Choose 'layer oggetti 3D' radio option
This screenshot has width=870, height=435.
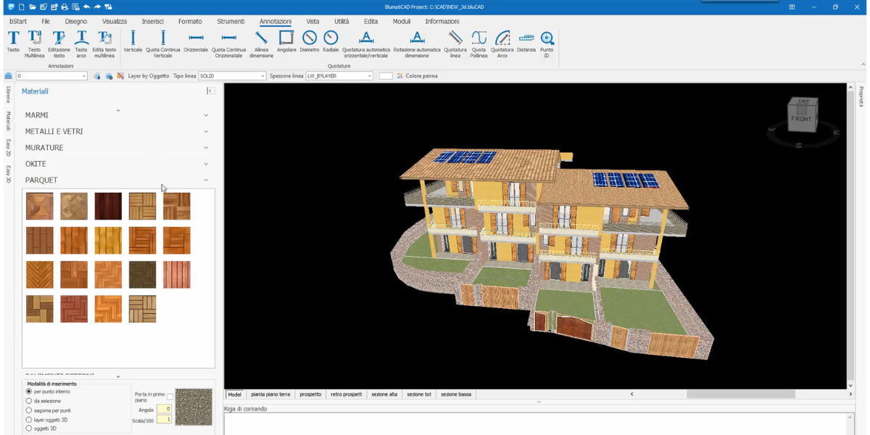29,420
